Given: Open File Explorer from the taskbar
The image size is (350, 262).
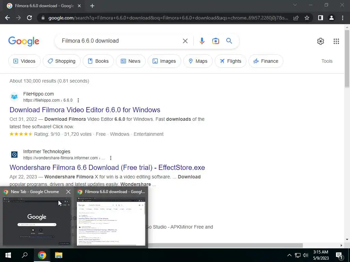Looking at the screenshot, I should 58,255.
